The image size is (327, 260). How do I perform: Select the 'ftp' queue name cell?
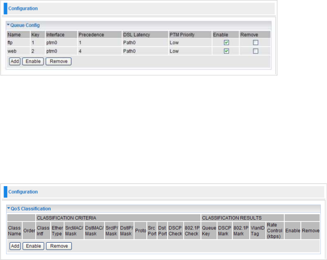18,43
